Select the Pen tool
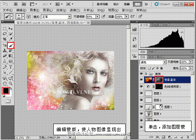 (5, 67)
